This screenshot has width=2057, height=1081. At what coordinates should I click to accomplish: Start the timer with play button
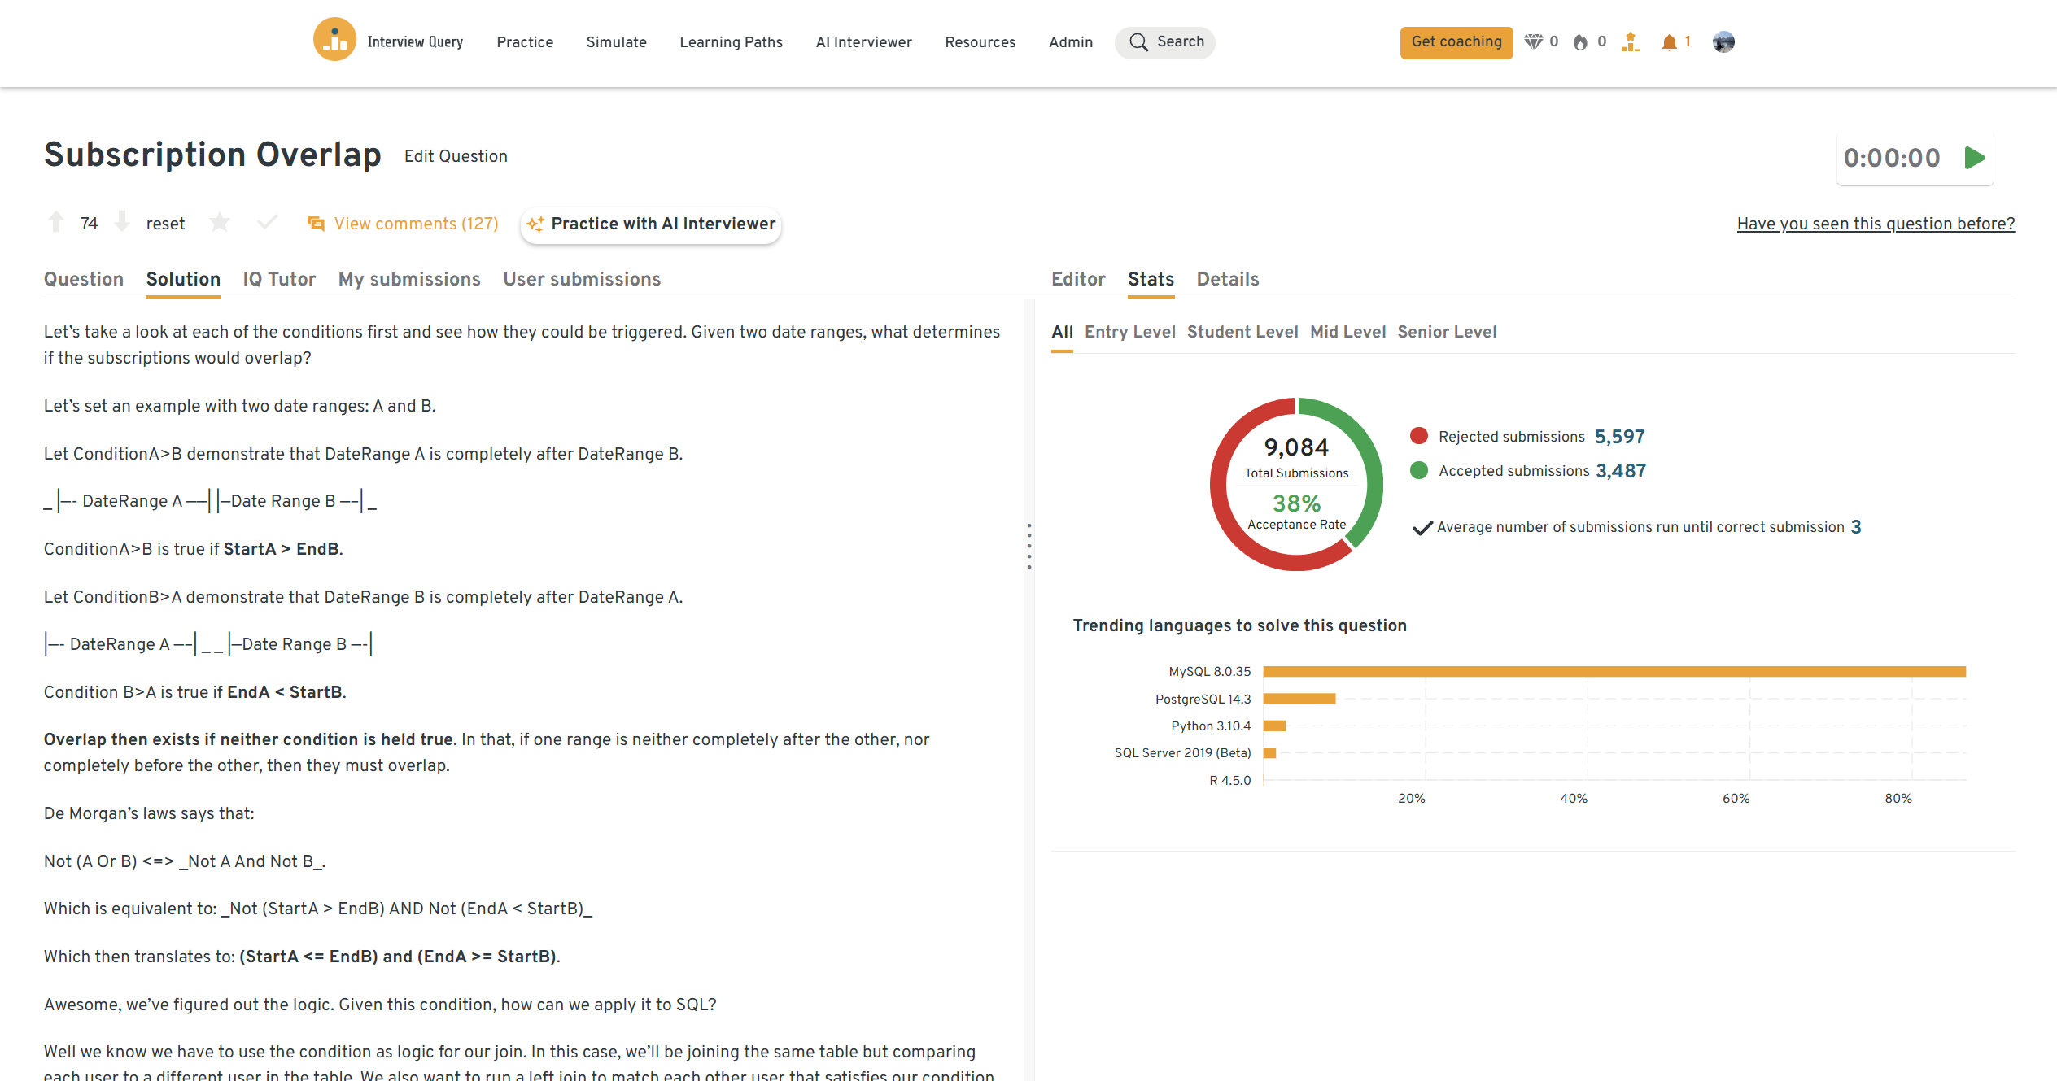point(1974,158)
